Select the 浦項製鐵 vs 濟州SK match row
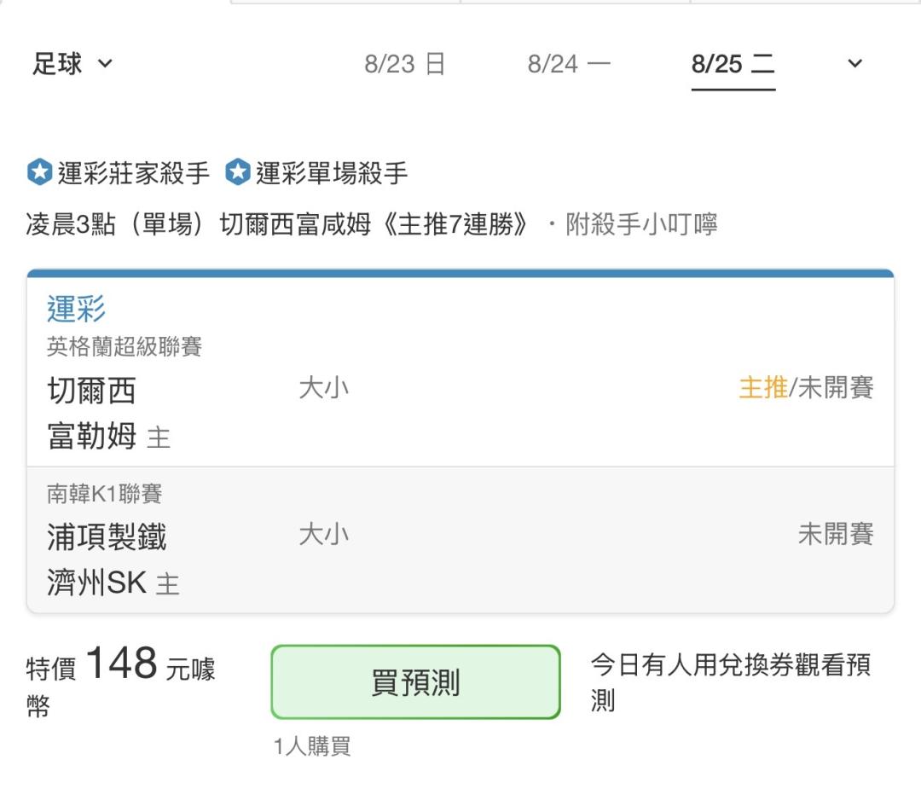 tap(460, 541)
